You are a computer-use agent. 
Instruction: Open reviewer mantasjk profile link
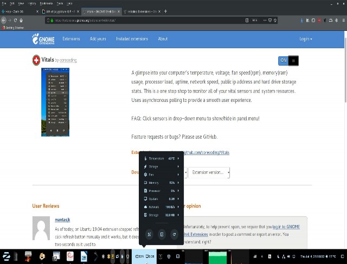62,220
